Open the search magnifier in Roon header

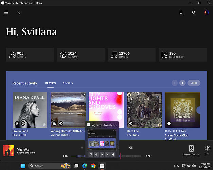point(194,12)
